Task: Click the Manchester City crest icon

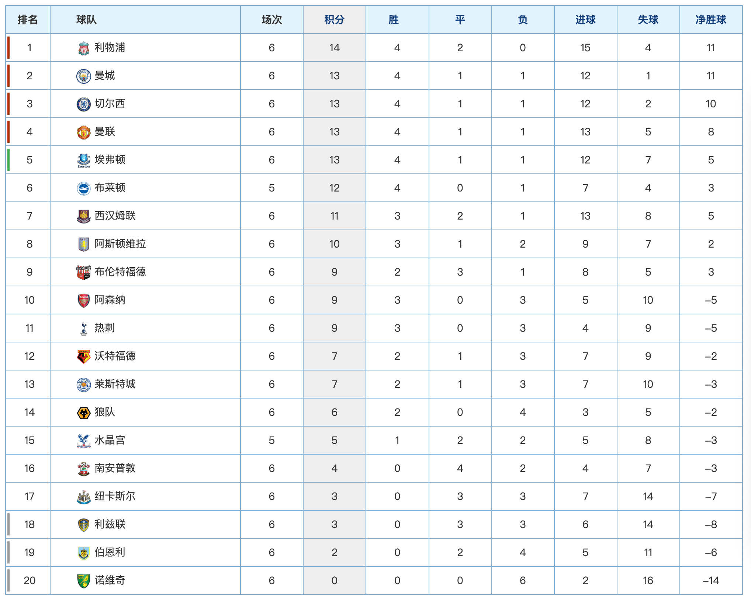Action: click(x=84, y=76)
